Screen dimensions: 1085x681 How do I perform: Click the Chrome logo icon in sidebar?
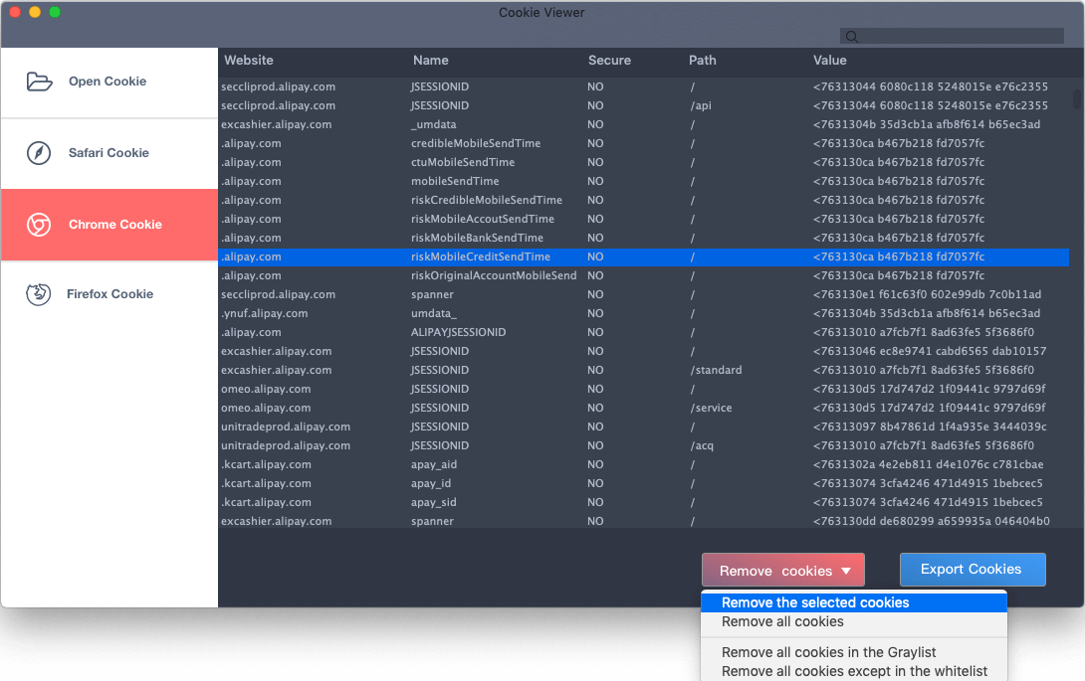(39, 225)
